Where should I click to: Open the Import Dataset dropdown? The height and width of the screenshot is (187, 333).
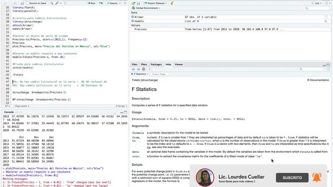point(155,3)
